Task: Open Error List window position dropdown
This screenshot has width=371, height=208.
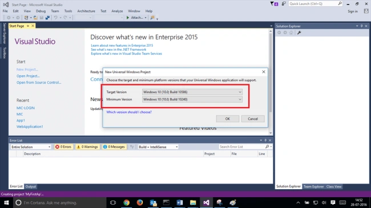Action: [x=261, y=140]
